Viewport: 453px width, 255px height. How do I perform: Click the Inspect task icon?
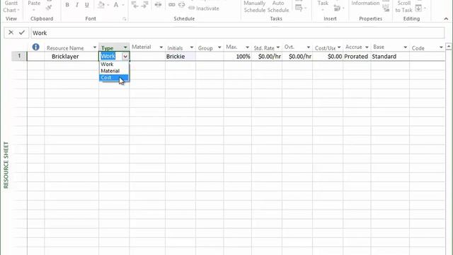299,7
